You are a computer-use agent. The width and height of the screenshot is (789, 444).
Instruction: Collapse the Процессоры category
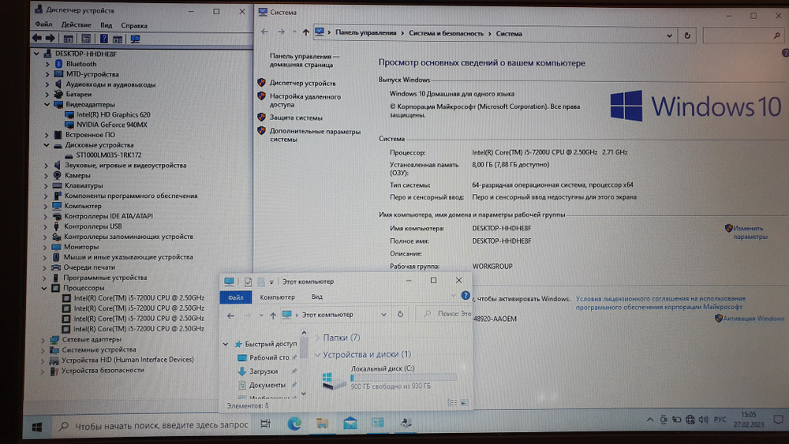pyautogui.click(x=43, y=288)
